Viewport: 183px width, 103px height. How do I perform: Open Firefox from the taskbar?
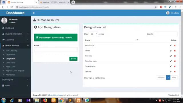[x=45, y=100]
